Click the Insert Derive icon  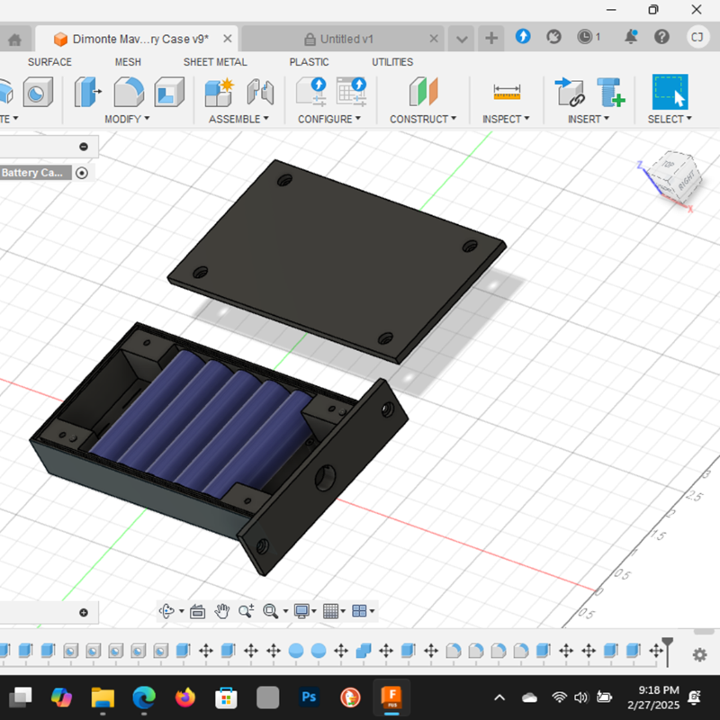570,92
